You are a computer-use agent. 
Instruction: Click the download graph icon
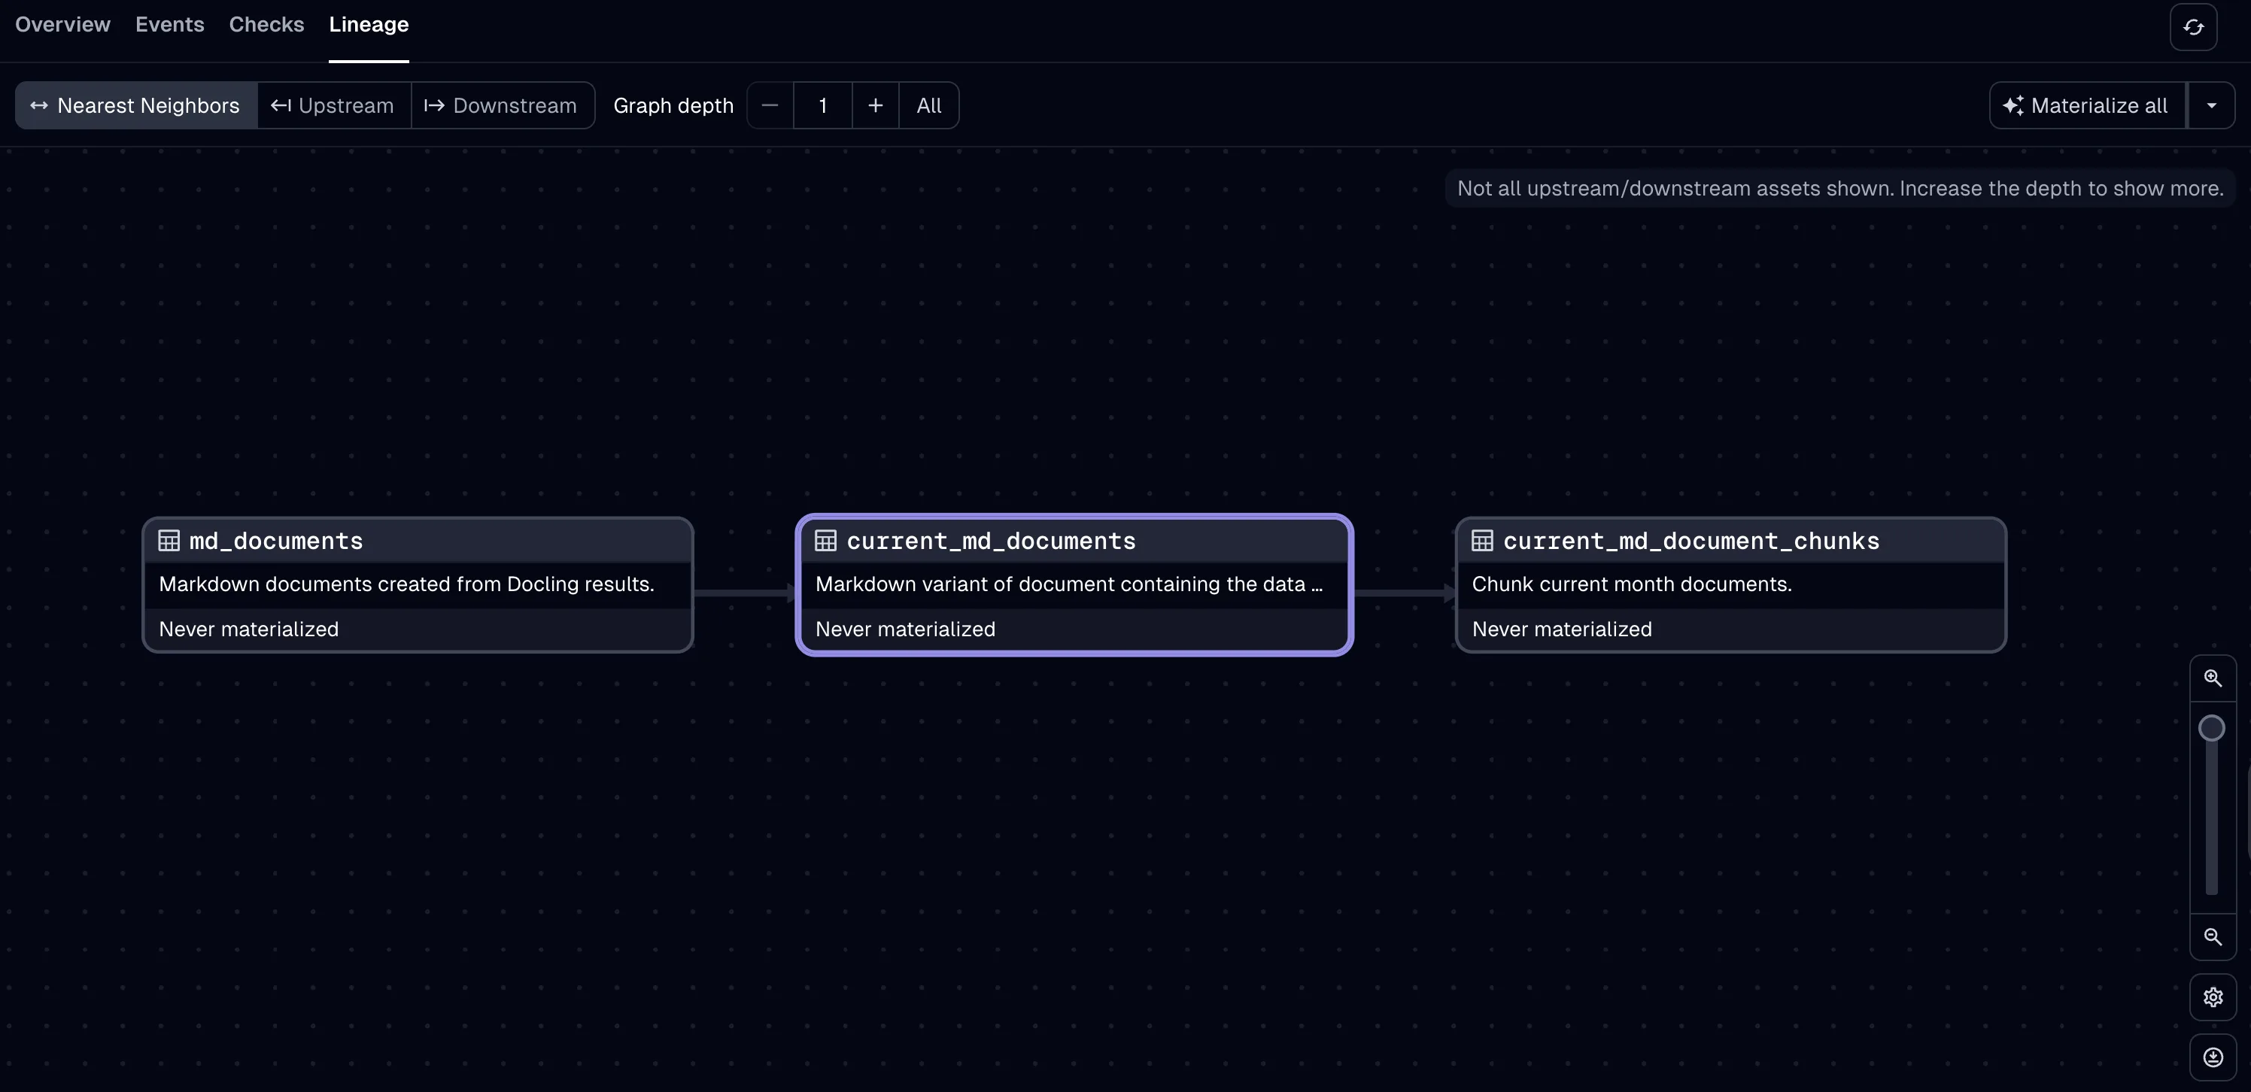pos(2212,1057)
